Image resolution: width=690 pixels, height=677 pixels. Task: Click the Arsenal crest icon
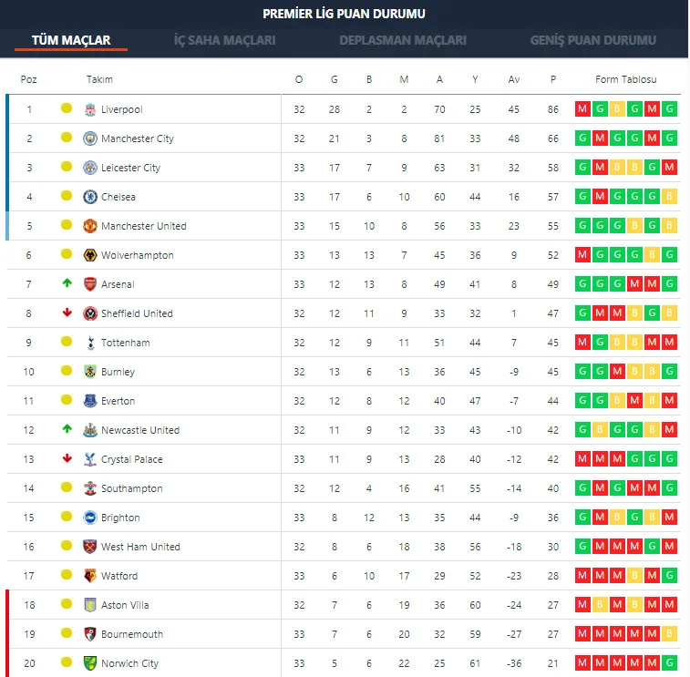tap(90, 284)
